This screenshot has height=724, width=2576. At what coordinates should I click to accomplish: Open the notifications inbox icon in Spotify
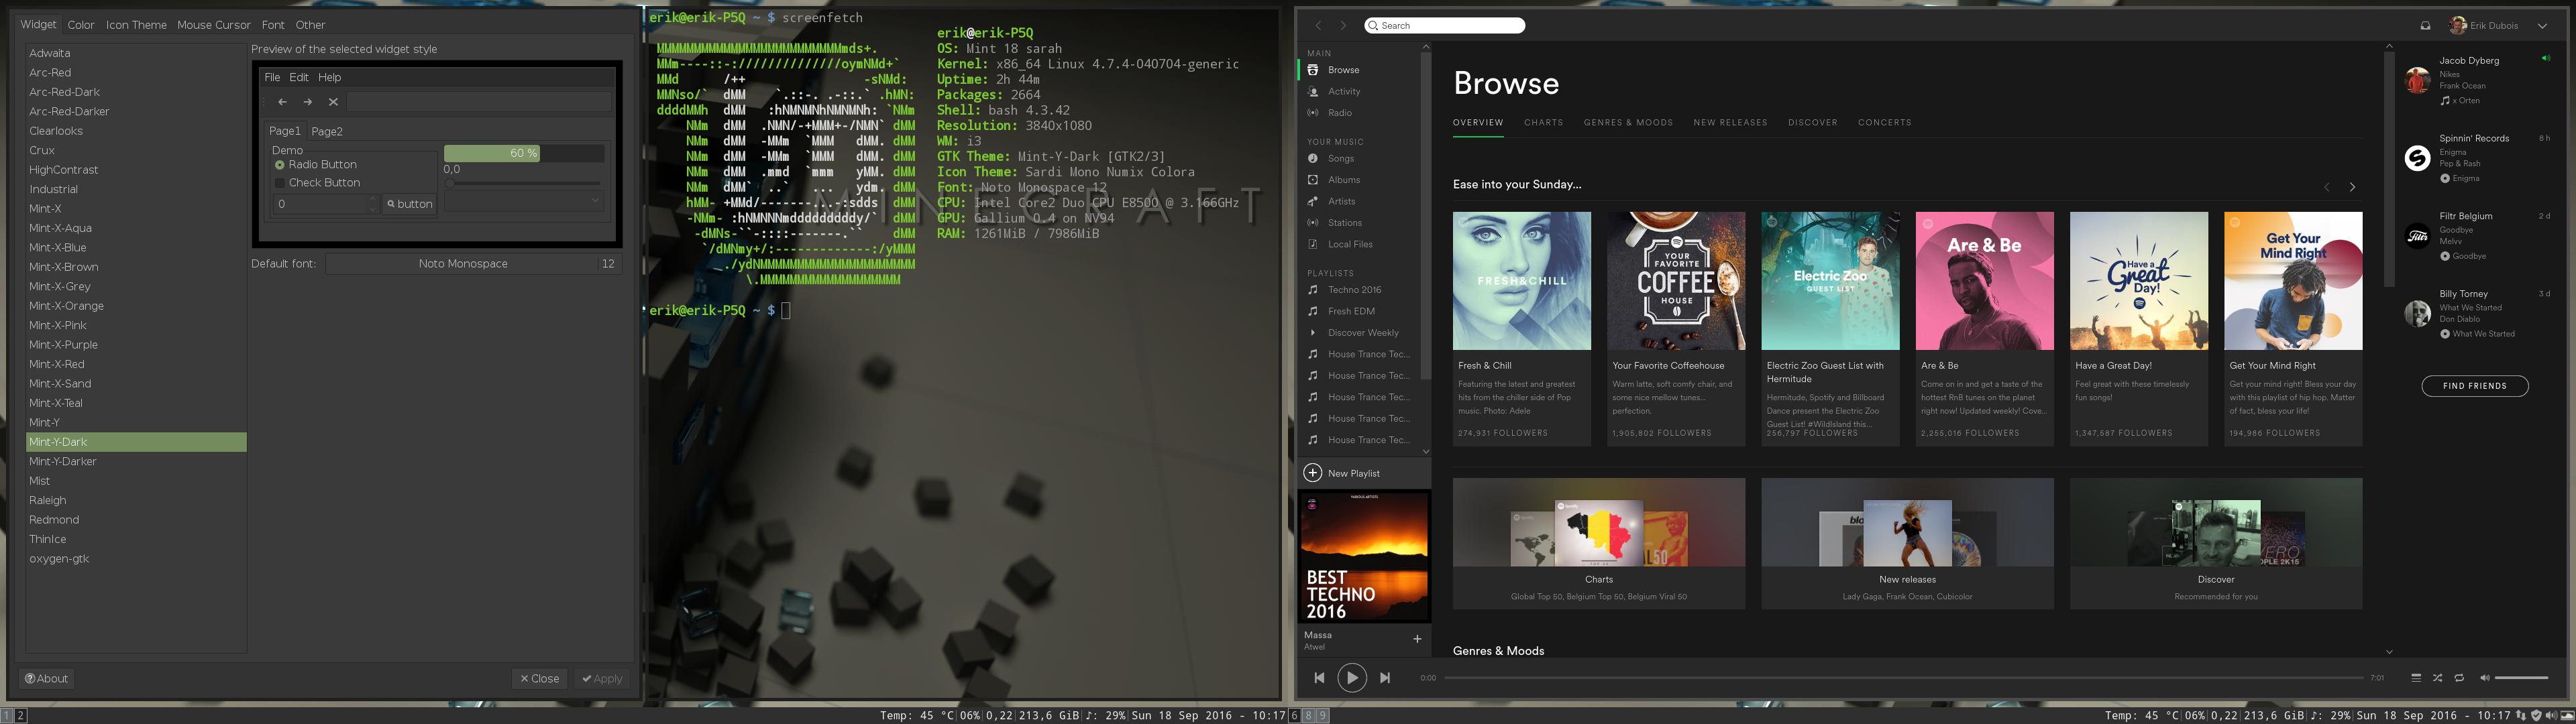(2425, 26)
